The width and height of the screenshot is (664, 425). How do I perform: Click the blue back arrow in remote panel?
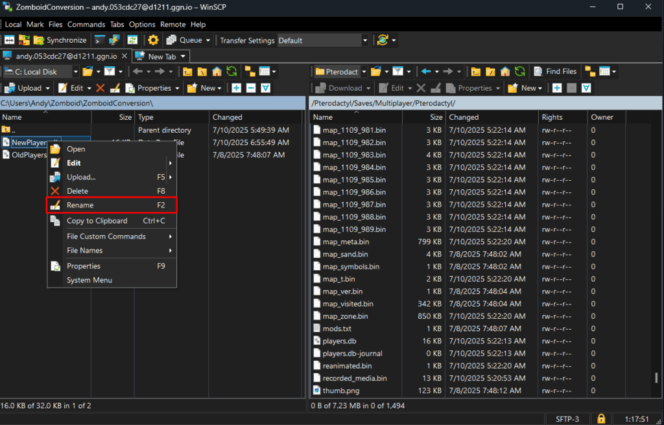tap(425, 71)
